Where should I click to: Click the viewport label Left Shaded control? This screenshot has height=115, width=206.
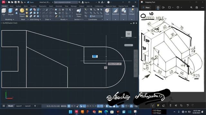point(9,23)
